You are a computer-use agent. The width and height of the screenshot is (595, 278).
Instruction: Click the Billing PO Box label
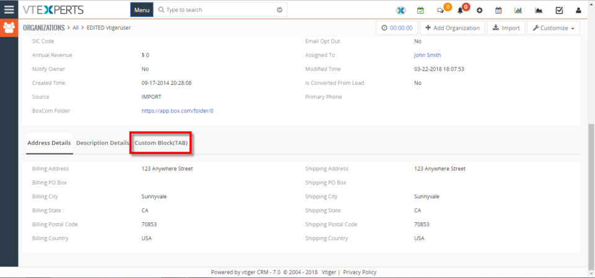click(x=50, y=183)
